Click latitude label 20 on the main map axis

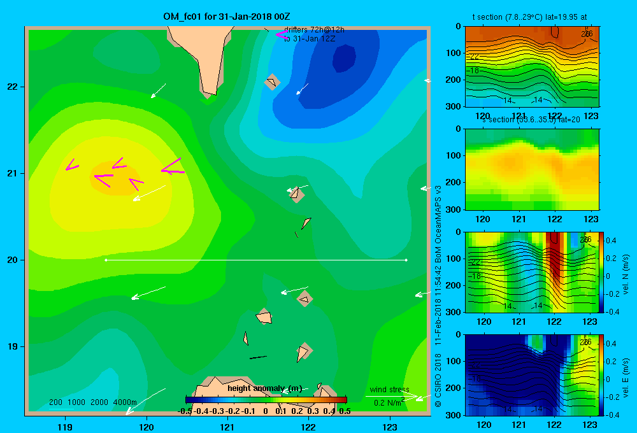13,260
